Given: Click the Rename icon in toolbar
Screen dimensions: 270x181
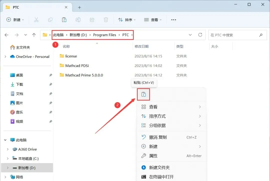Looking at the screenshot, I should click(78, 20).
